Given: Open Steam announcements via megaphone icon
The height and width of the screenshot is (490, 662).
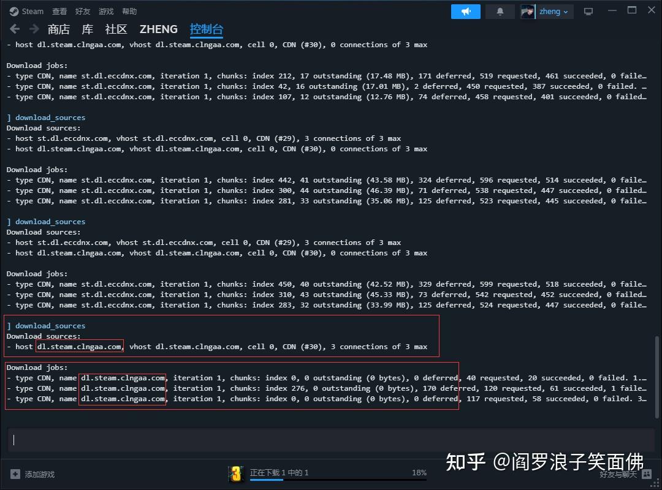Looking at the screenshot, I should tap(465, 11).
